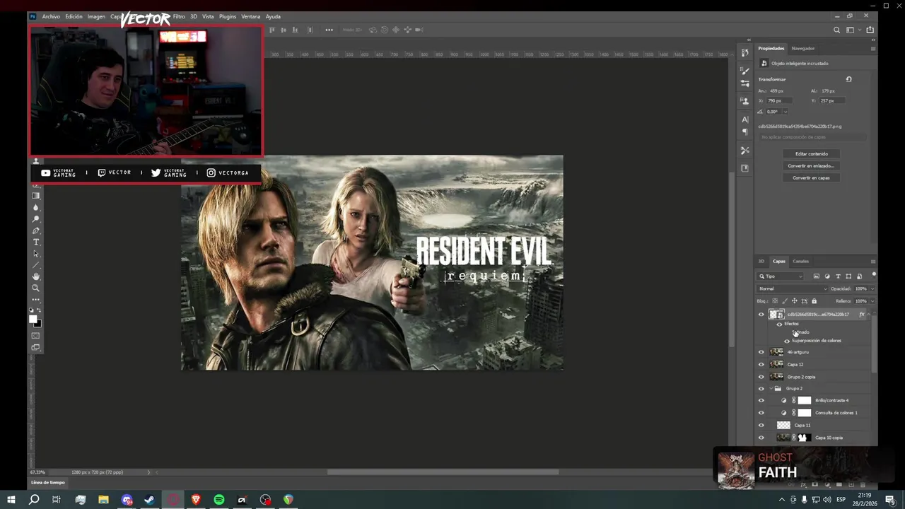905x509 pixels.
Task: Open the Change Screen Mode icon
Action: pyautogui.click(x=36, y=348)
